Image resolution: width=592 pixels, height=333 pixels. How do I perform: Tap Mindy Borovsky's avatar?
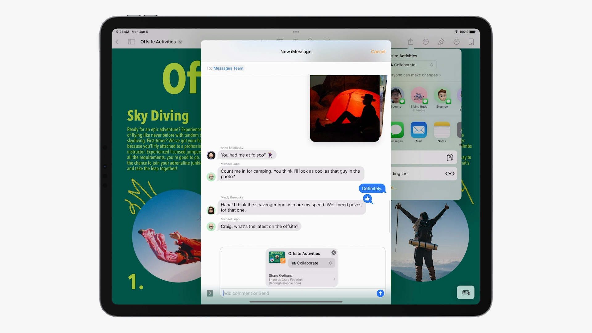click(x=211, y=210)
